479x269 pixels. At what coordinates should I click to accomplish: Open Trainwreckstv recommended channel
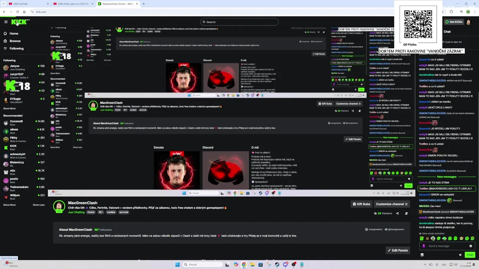24,189
